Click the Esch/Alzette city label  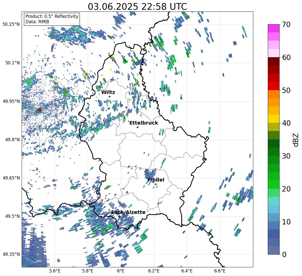(128, 212)
